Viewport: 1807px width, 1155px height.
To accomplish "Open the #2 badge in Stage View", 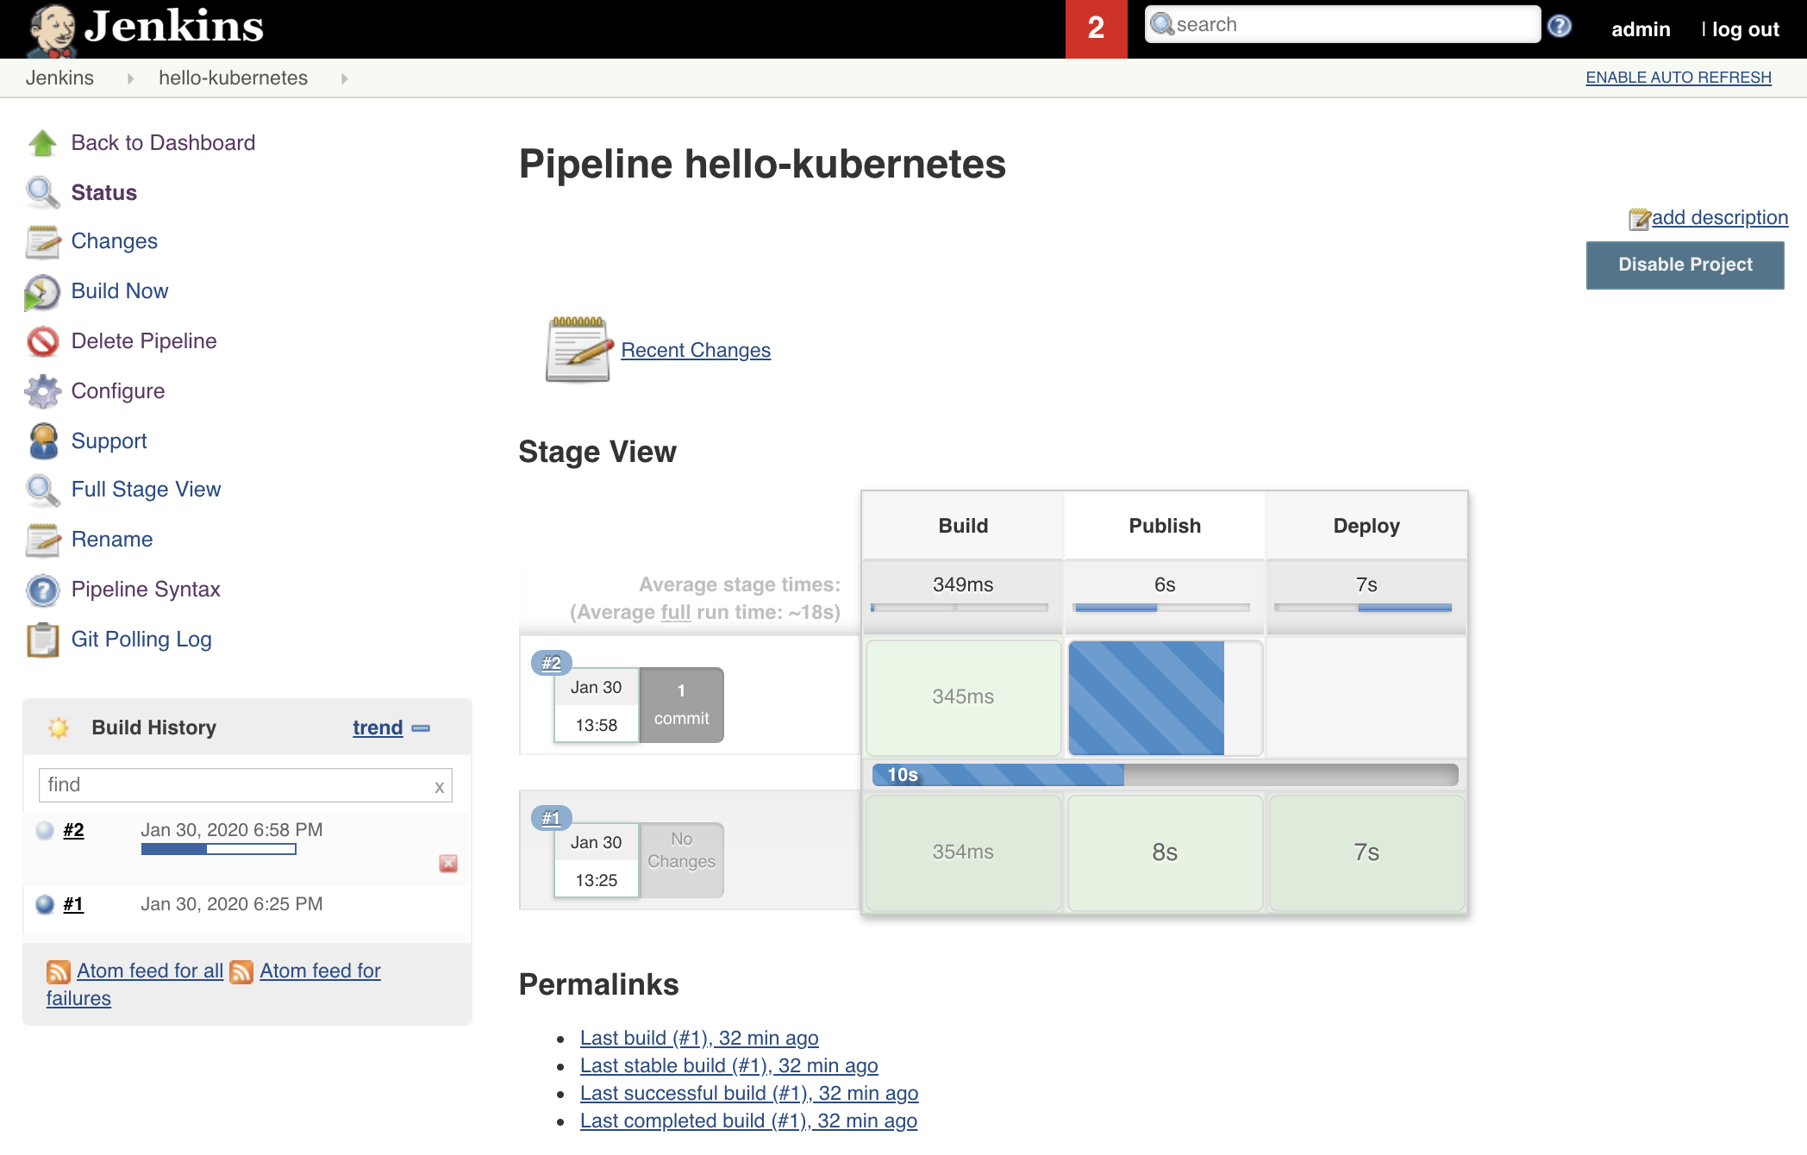I will pos(551,663).
